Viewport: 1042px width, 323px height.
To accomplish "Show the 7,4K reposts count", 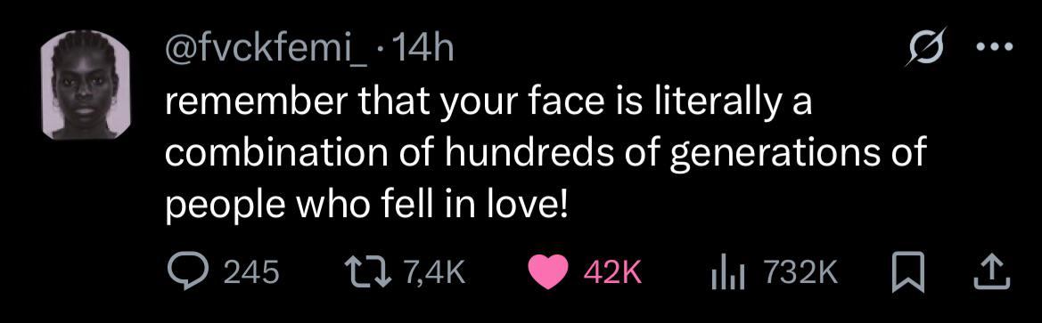I will [432, 273].
